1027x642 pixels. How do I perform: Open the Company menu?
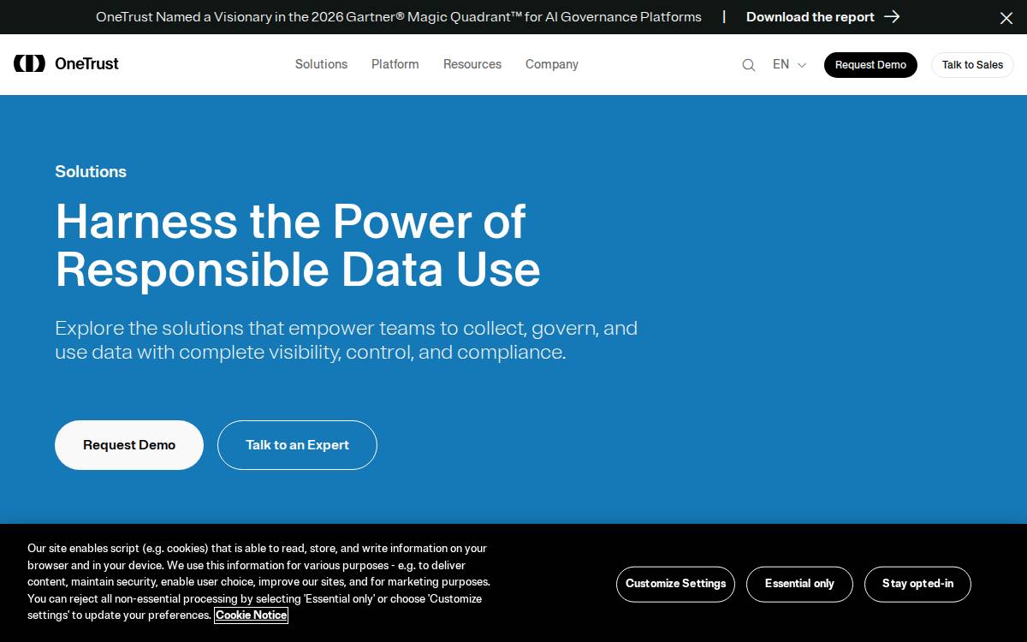(552, 64)
